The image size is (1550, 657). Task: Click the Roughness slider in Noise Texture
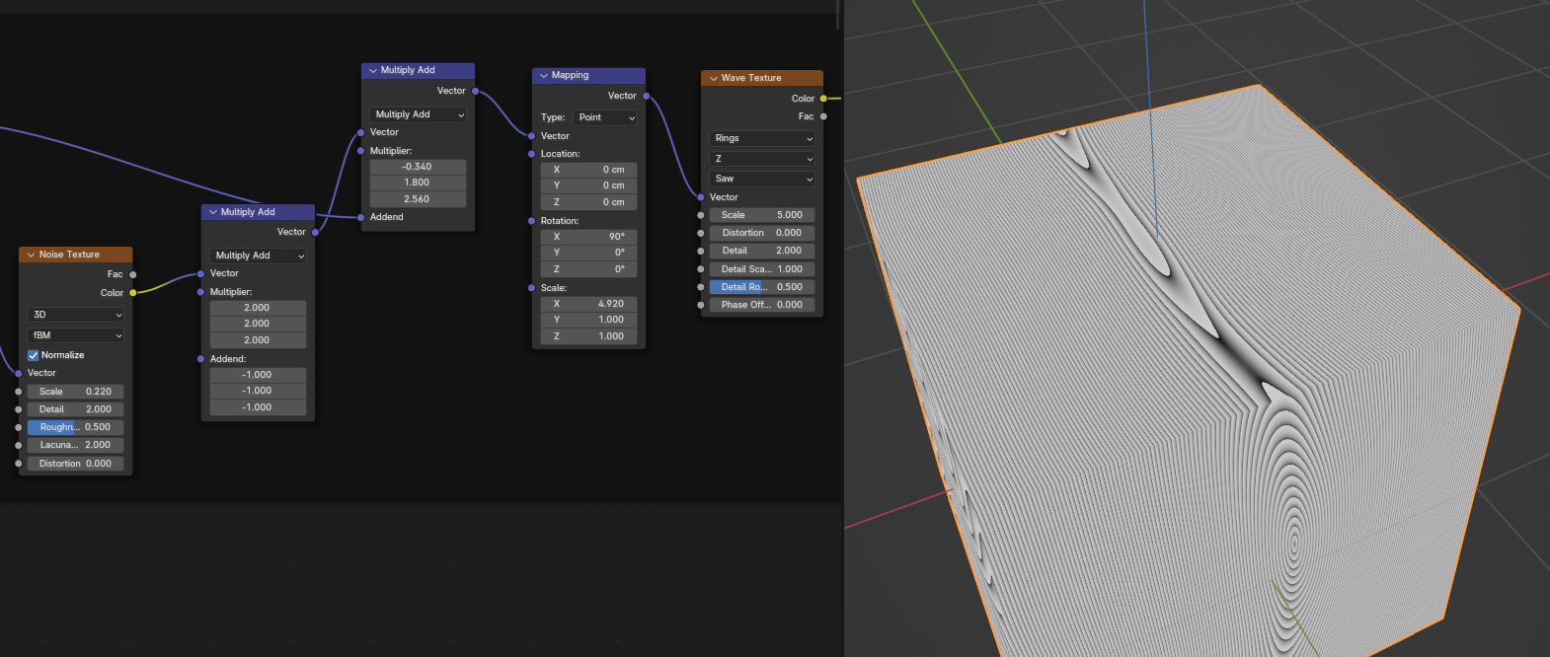tap(76, 427)
